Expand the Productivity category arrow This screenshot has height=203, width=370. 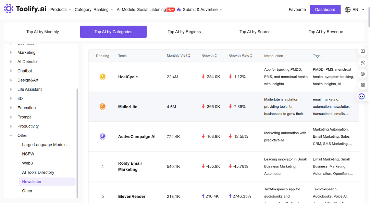click(x=11, y=126)
